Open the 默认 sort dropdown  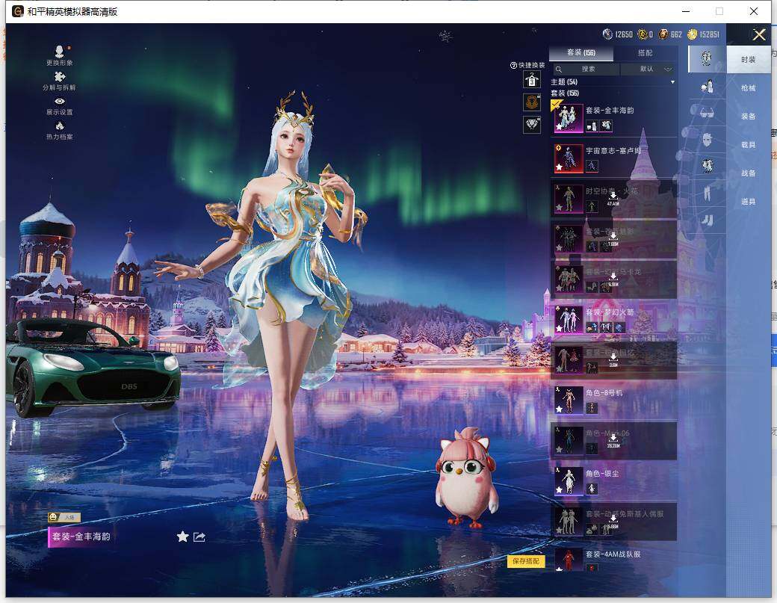(648, 69)
